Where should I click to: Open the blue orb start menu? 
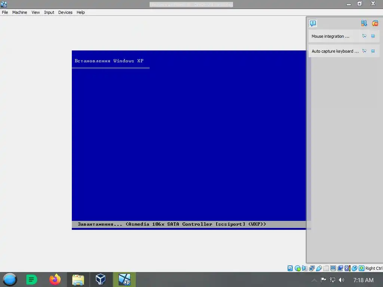click(10, 280)
